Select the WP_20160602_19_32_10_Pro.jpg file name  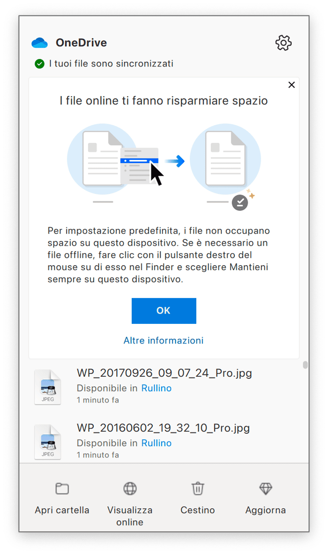click(163, 428)
